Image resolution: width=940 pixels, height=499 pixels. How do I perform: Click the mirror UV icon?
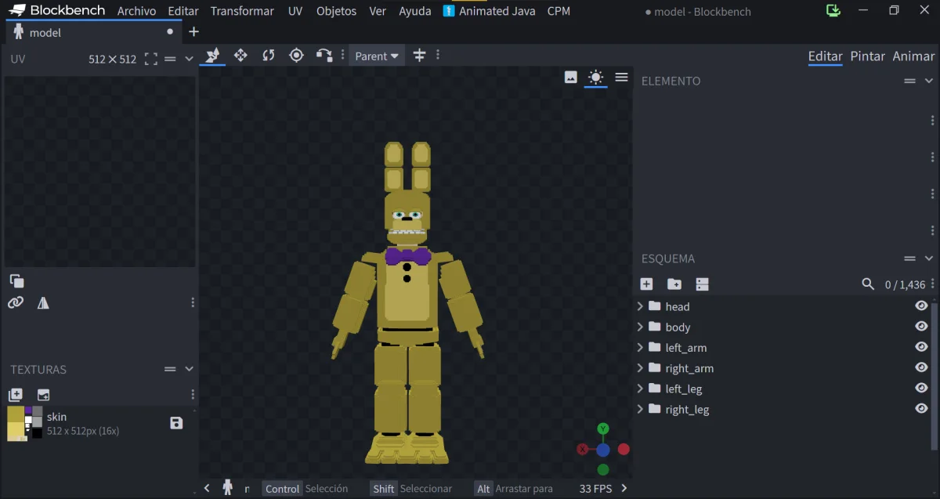pos(43,302)
